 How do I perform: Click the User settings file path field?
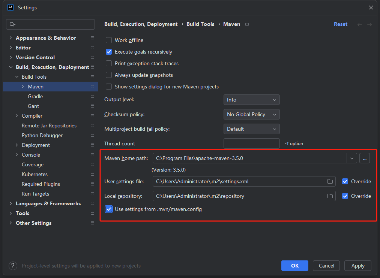(244, 181)
